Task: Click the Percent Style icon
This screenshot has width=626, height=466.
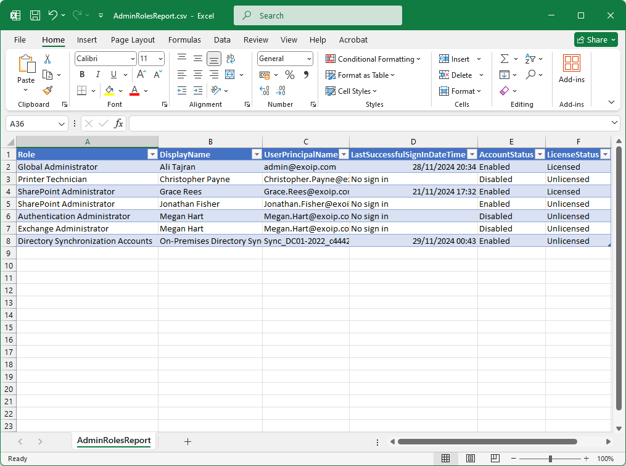Action: click(x=289, y=75)
